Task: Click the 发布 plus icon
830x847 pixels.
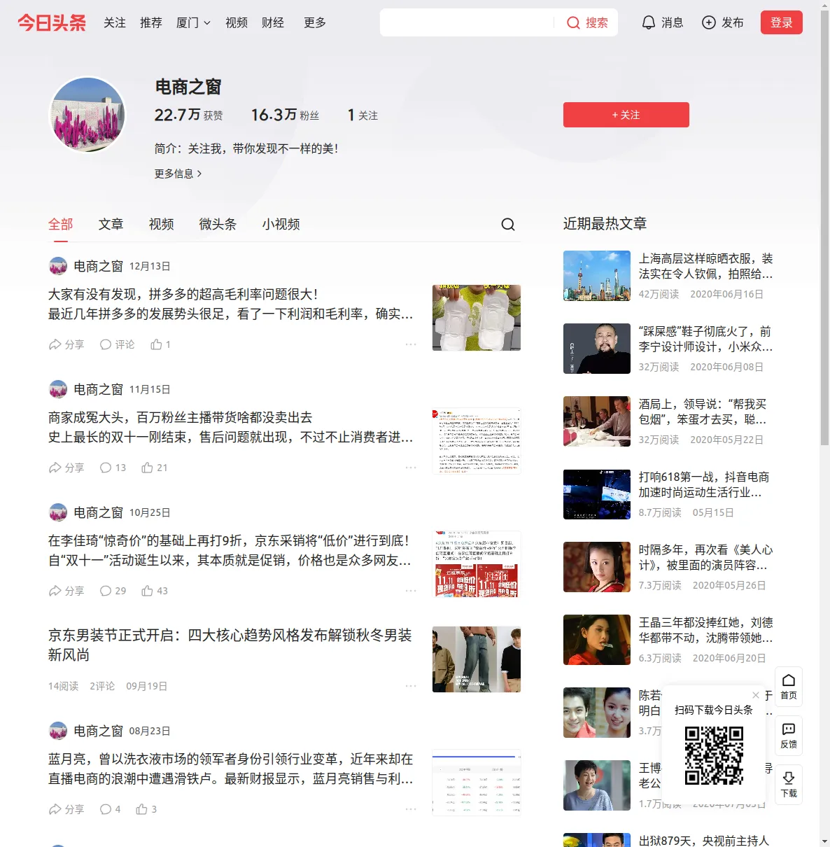Action: [x=709, y=23]
